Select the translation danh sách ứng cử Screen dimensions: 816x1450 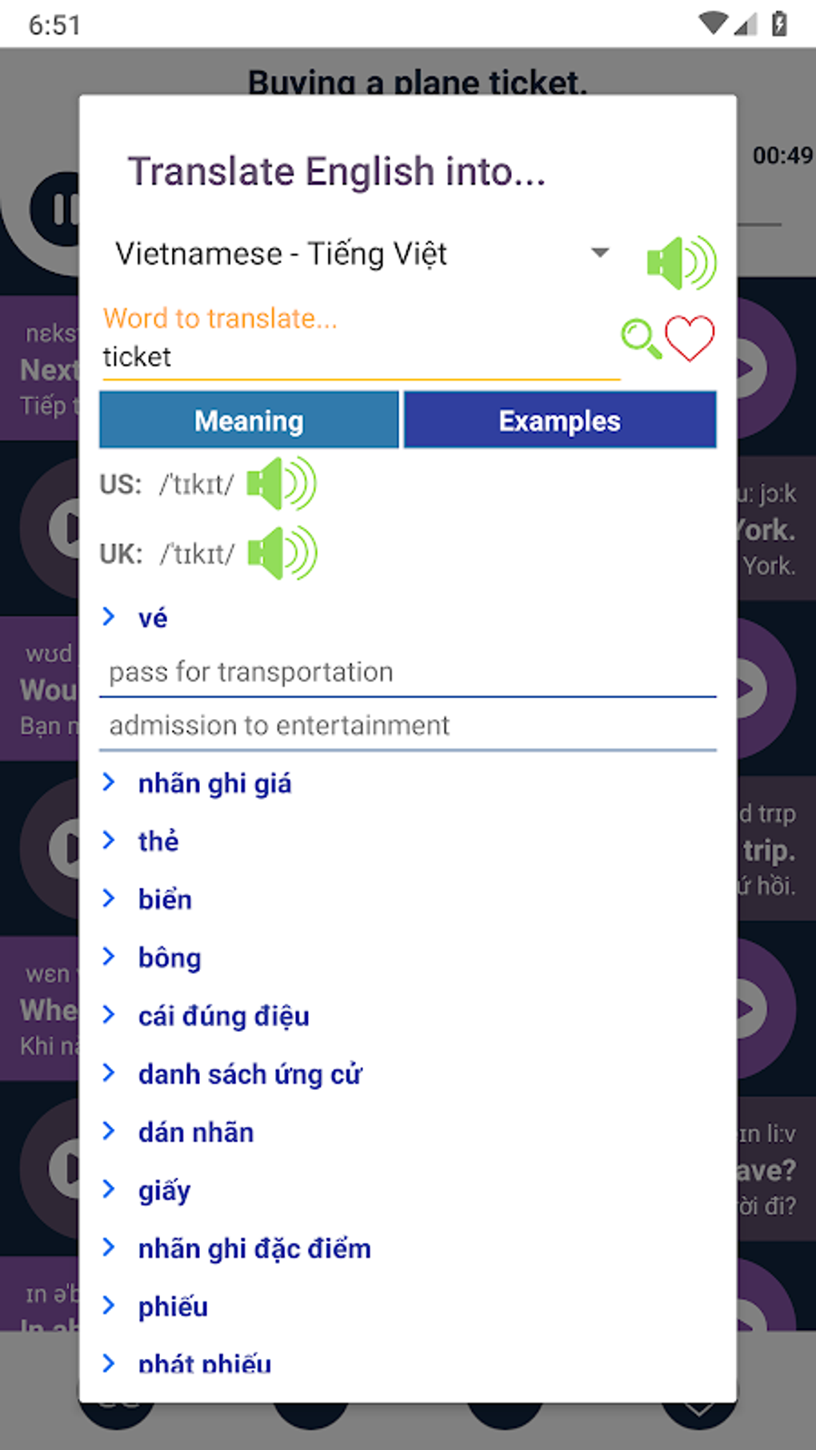click(x=250, y=1073)
